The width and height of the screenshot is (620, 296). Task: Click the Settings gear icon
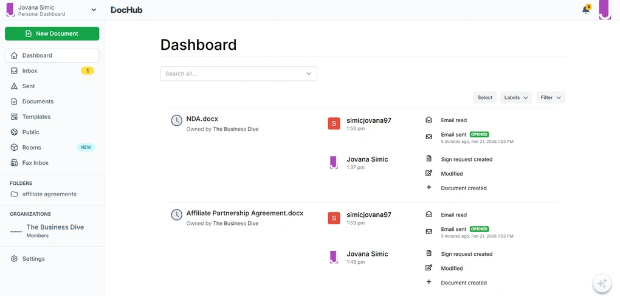point(14,259)
